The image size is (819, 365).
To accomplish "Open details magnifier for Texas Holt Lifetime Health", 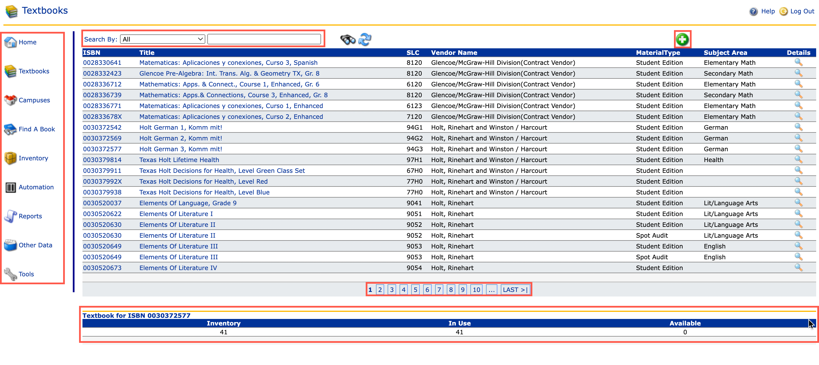I will point(798,159).
